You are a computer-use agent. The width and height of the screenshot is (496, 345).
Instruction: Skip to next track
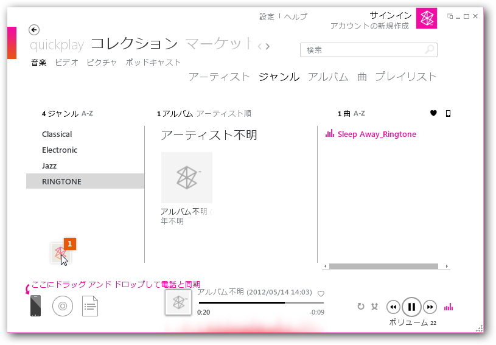(430, 307)
